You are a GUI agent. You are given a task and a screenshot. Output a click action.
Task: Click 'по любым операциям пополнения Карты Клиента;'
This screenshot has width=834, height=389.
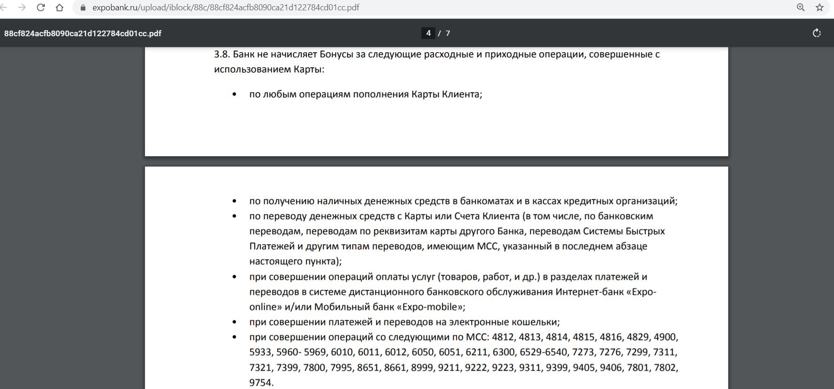click(x=366, y=94)
